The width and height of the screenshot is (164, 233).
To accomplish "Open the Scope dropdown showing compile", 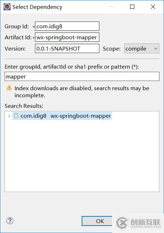I will pyautogui.click(x=142, y=48).
